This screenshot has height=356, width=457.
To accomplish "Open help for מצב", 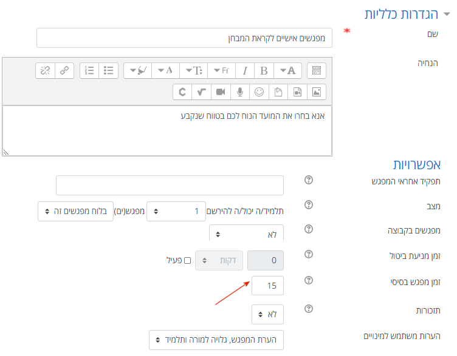I will pyautogui.click(x=309, y=205).
